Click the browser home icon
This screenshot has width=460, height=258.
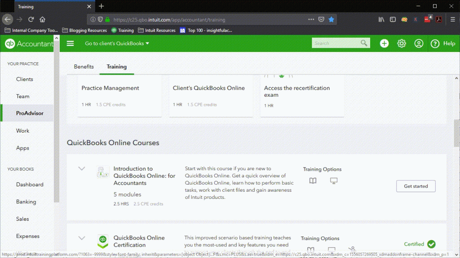tap(43, 19)
